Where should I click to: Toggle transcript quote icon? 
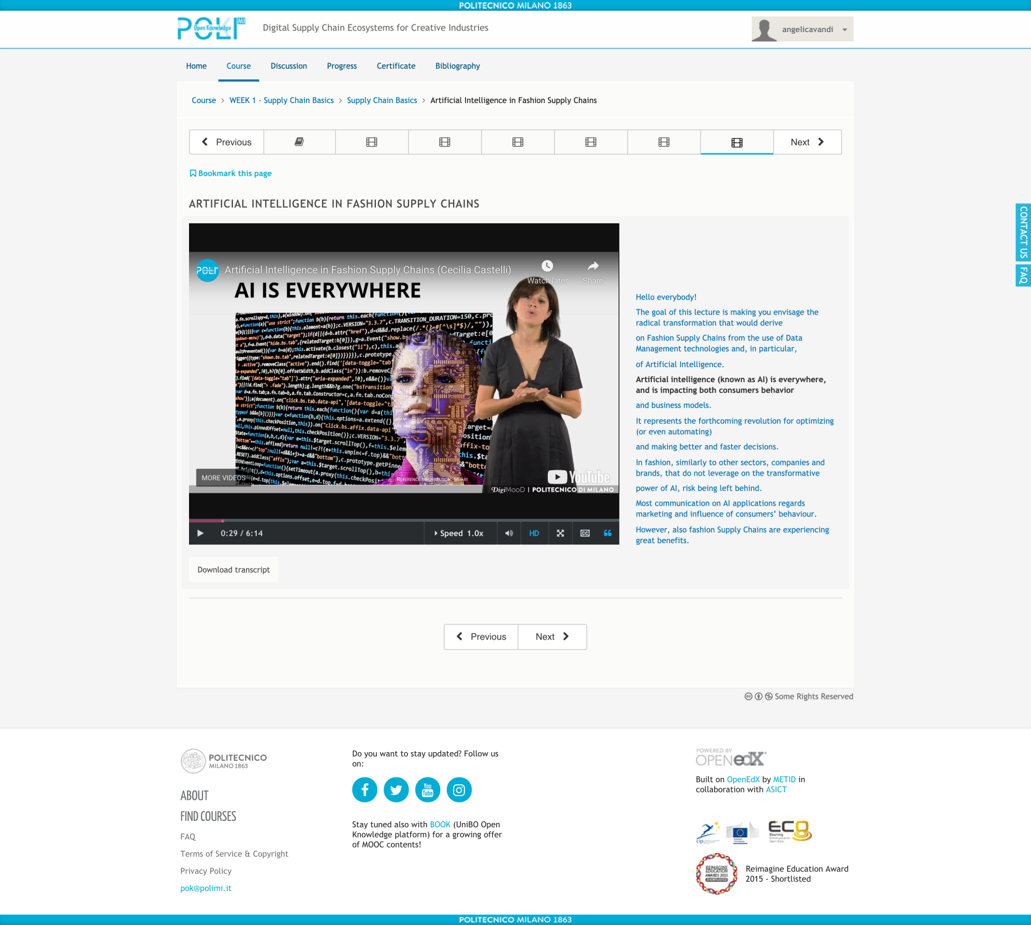tap(607, 533)
